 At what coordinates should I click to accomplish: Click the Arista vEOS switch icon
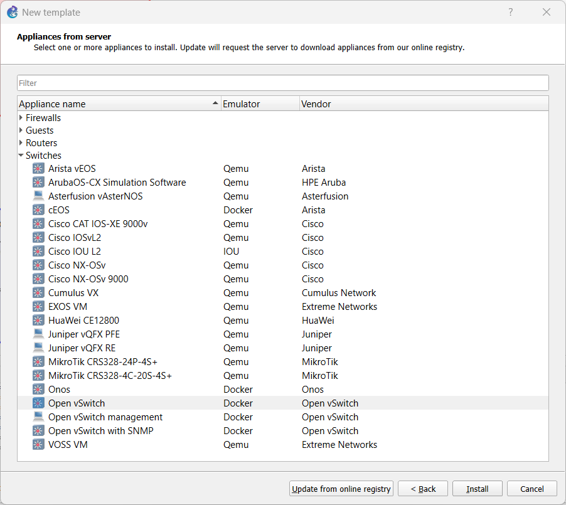coord(38,169)
